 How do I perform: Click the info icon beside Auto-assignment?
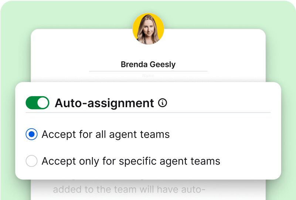click(x=163, y=103)
